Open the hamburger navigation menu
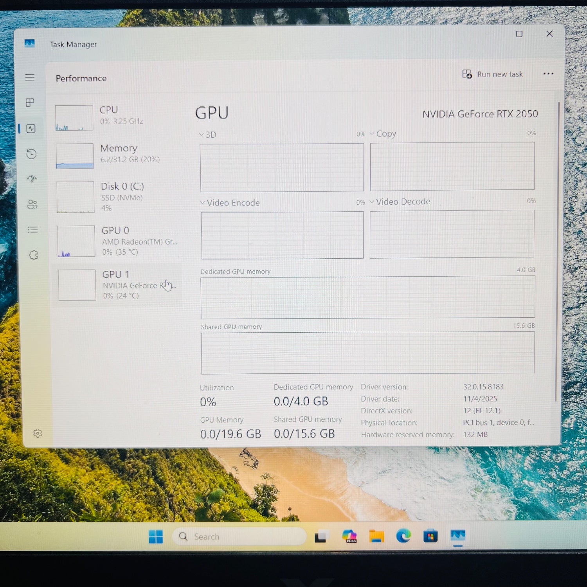 [x=30, y=77]
